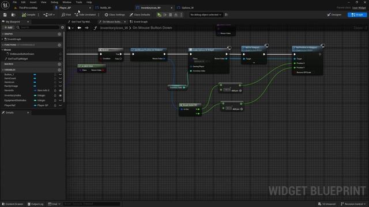Open the User Widget parent class link
Image resolution: width=369 pixels, height=207 pixels.
tap(359, 7)
